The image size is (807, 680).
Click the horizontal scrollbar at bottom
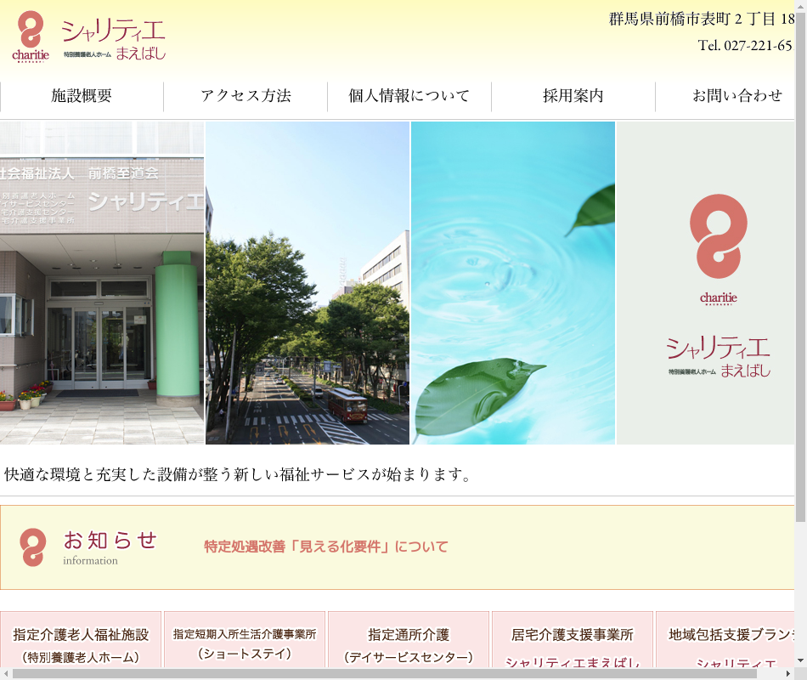pos(382,673)
